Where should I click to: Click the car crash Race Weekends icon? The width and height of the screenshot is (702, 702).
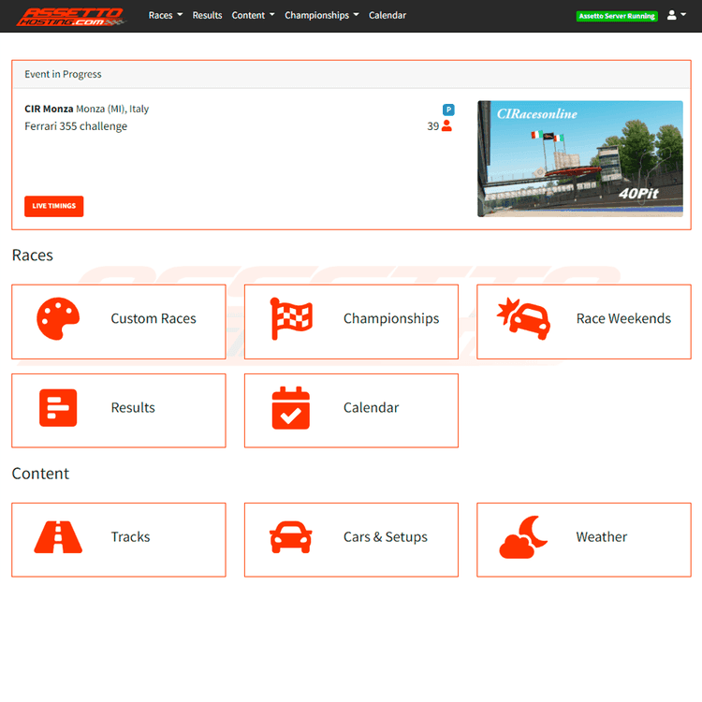coord(523,318)
